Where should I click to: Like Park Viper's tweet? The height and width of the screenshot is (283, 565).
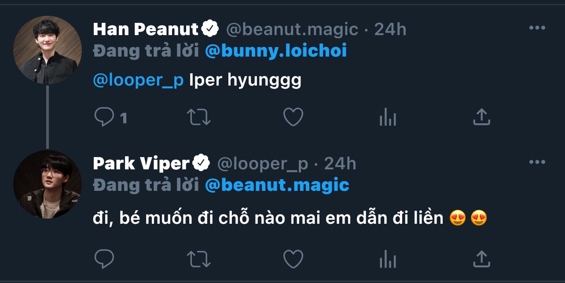[293, 258]
